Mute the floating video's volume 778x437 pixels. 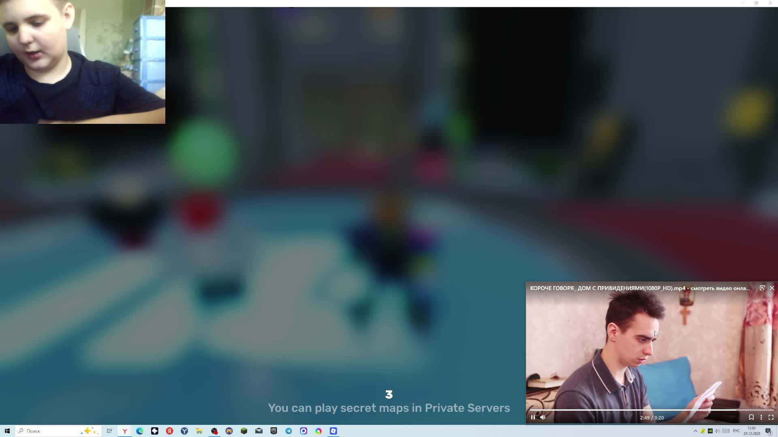[543, 417]
